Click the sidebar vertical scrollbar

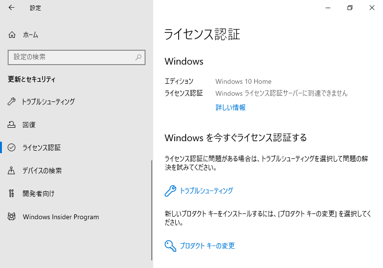point(152,211)
